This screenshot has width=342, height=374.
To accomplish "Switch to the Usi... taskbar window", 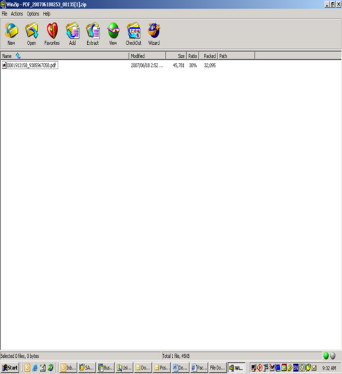I will pos(124,368).
